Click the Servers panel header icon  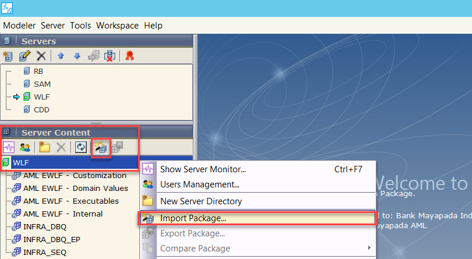click(x=7, y=41)
